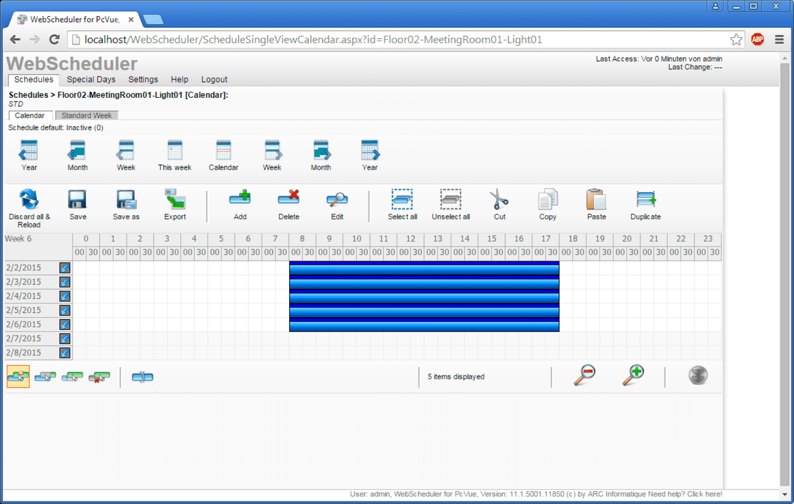Screen dimensions: 794x504
Task: Open the Help menu
Action: (x=179, y=79)
